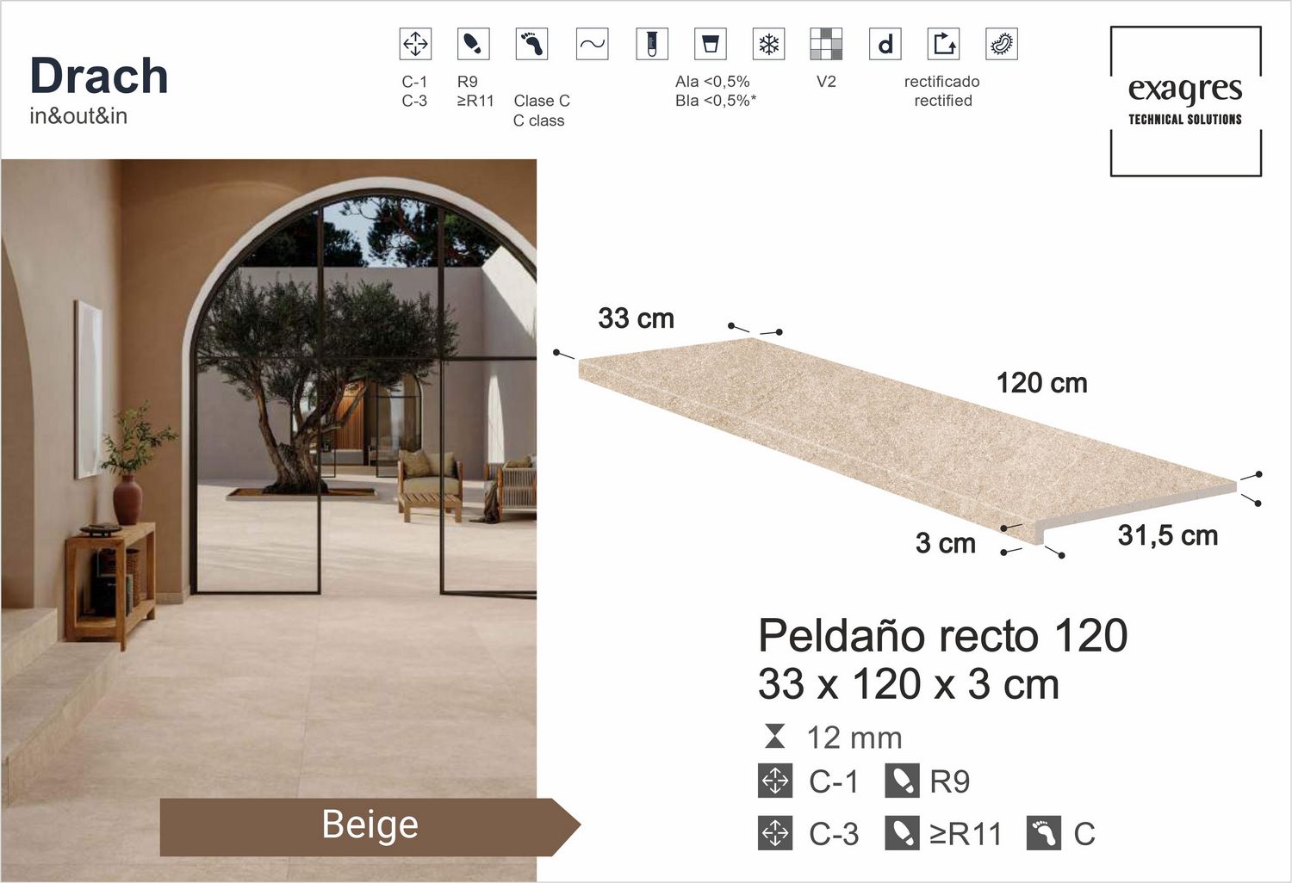The image size is (1292, 883).
Task: Select the rectified edge arrow icon
Action: point(943,43)
